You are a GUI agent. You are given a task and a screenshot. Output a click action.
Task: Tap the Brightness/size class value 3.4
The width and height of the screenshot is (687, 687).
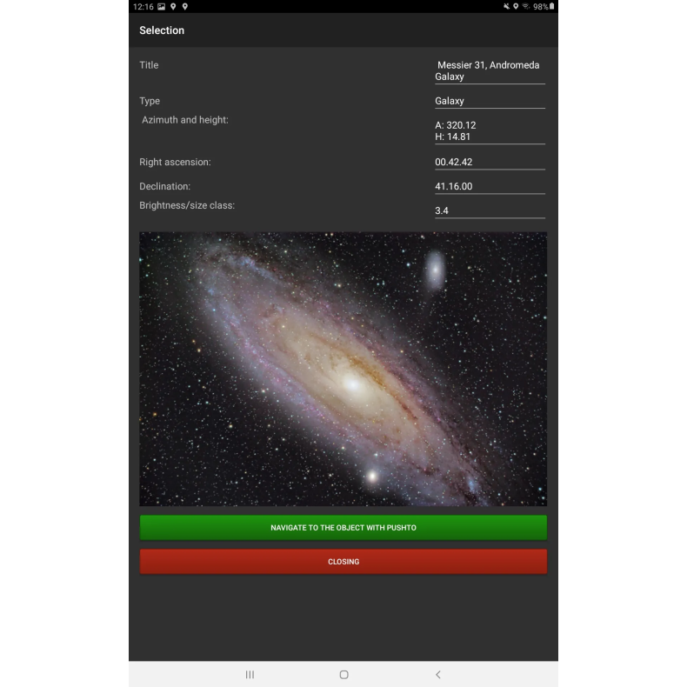pyautogui.click(x=490, y=210)
